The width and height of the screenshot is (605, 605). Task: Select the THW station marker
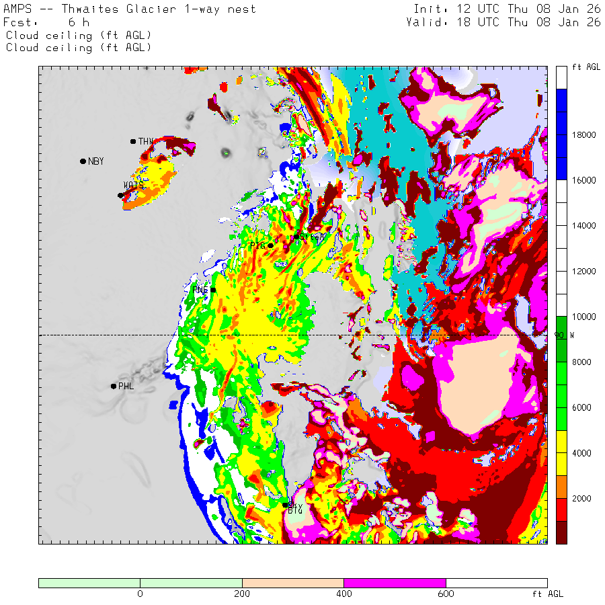(x=133, y=141)
